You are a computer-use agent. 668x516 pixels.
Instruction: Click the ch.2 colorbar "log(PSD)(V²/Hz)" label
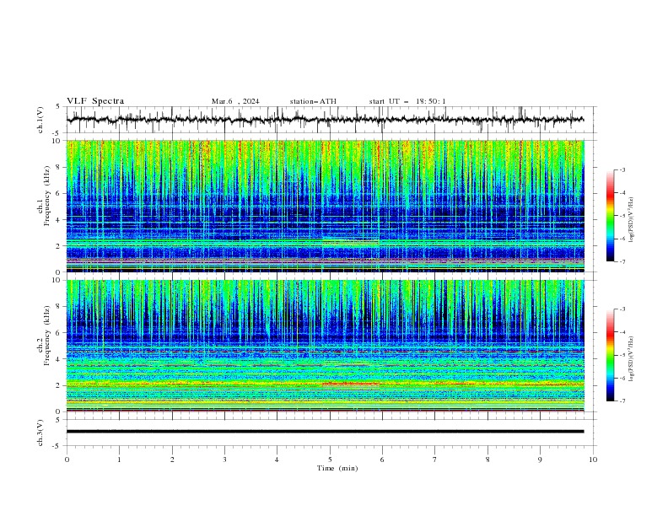coord(631,359)
